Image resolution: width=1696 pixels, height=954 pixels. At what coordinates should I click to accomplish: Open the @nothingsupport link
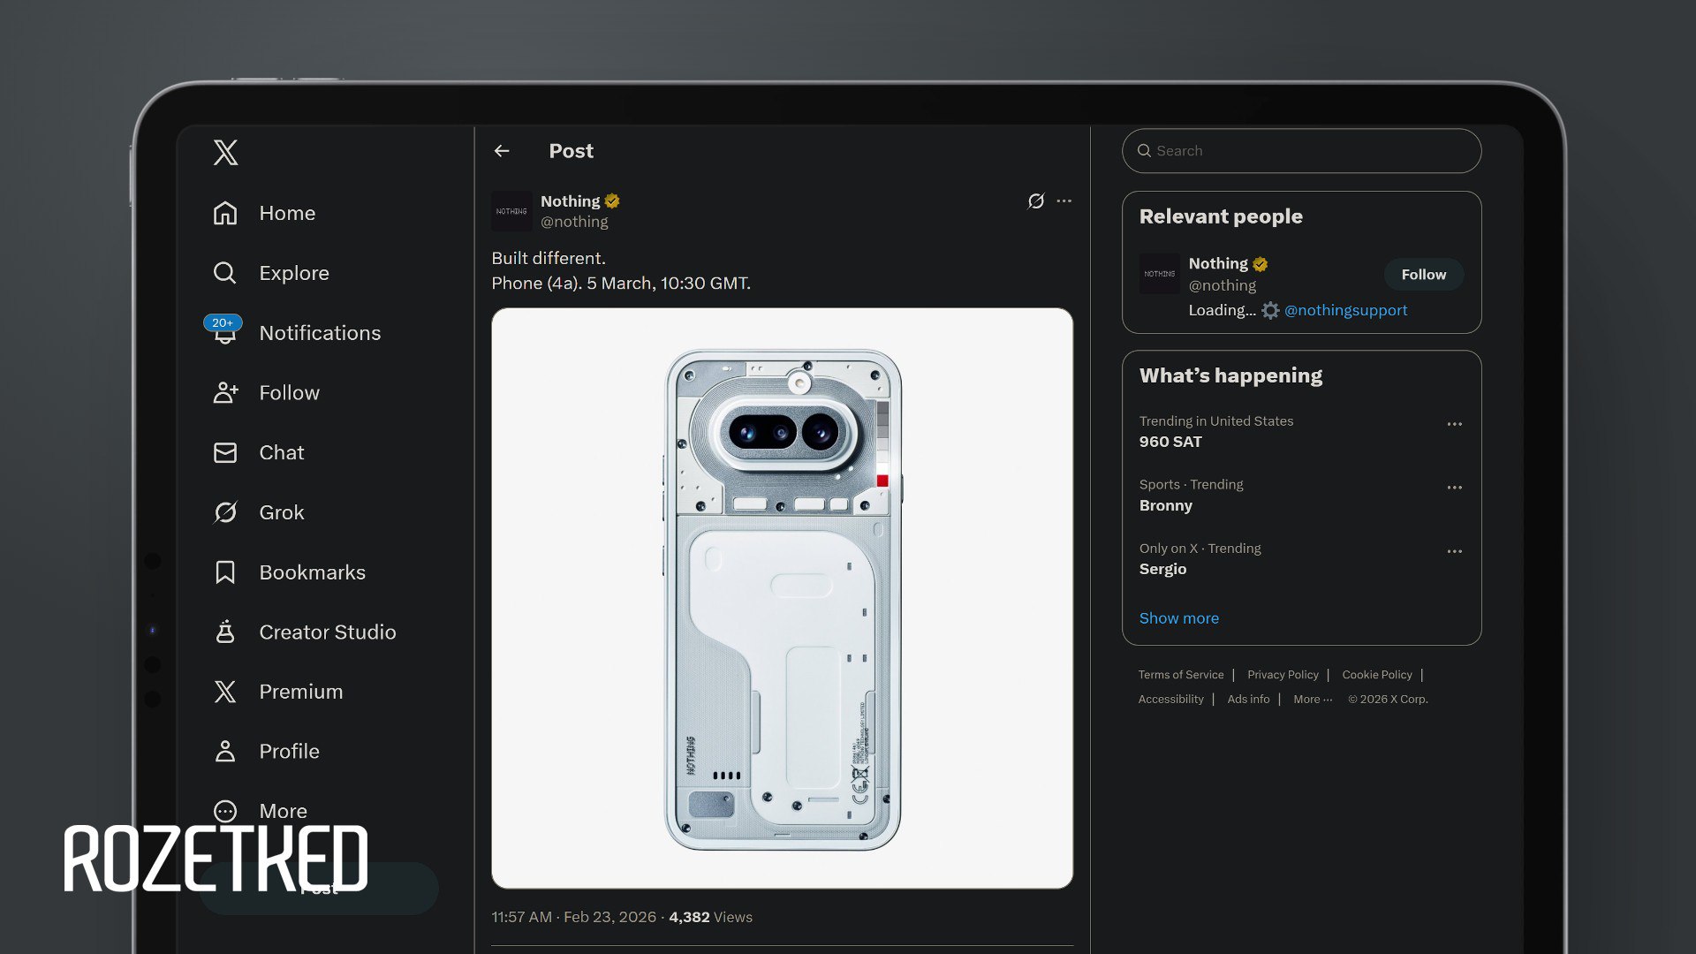click(1345, 310)
